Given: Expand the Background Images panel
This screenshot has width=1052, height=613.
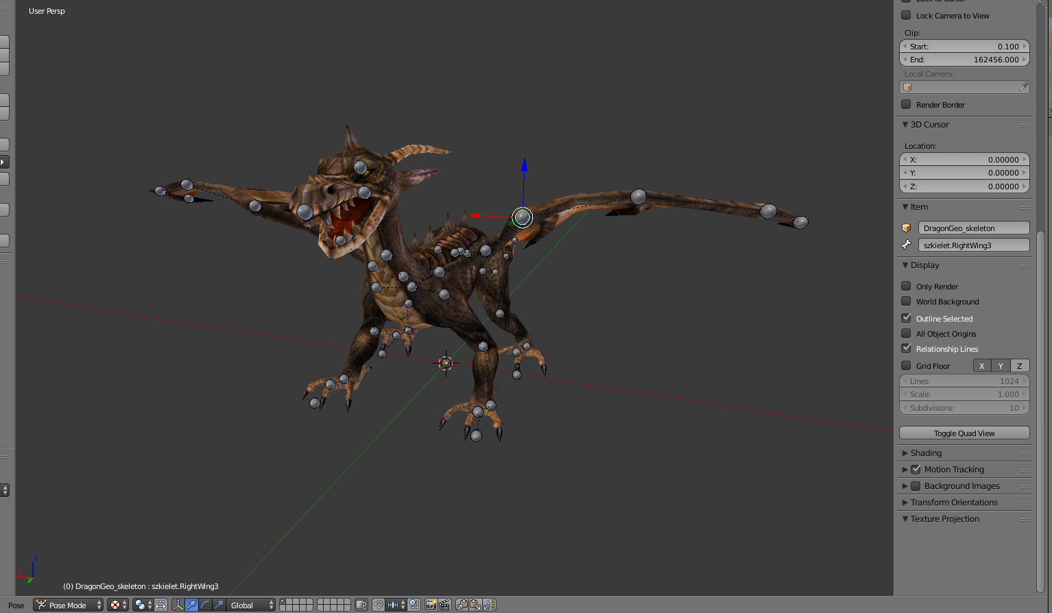Looking at the screenshot, I should (x=905, y=485).
